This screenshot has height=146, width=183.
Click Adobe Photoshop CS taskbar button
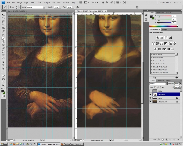click(48, 144)
